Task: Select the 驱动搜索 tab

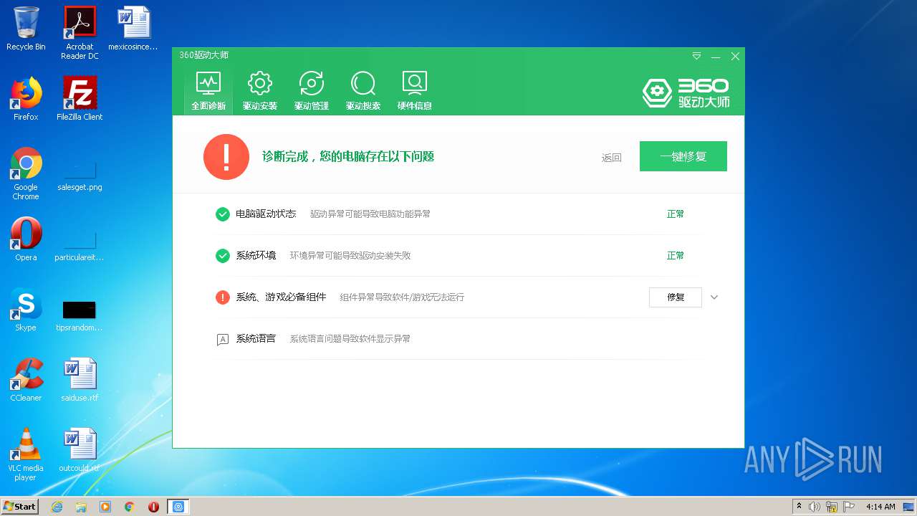Action: click(x=363, y=90)
